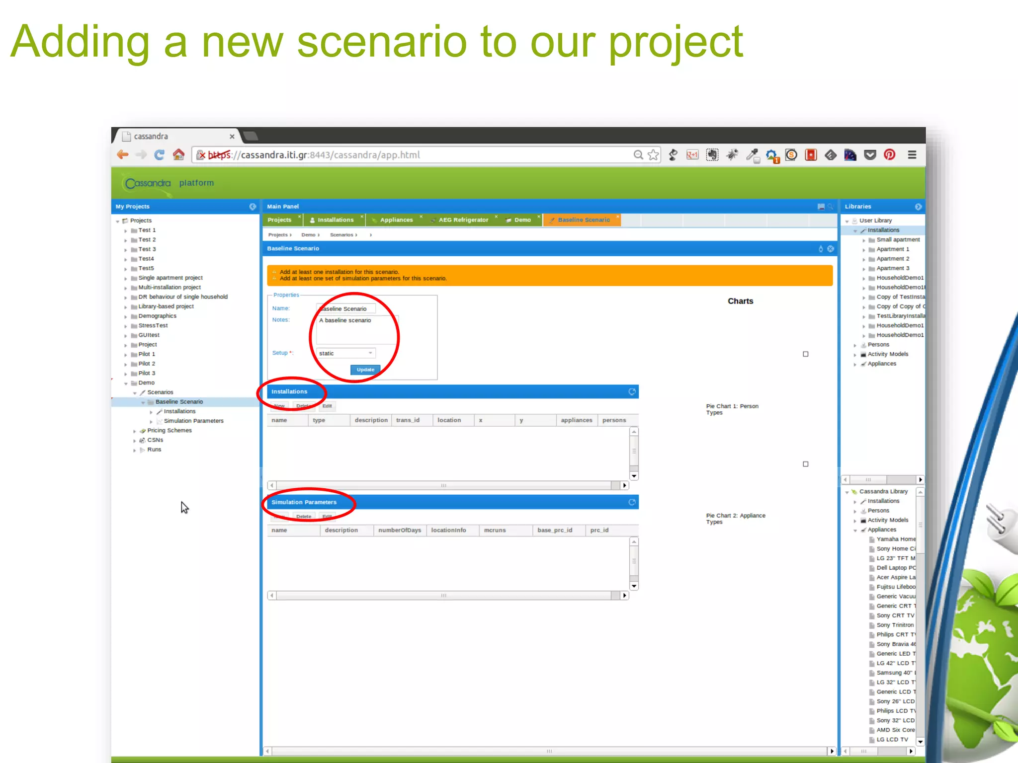This screenshot has width=1018, height=763.
Task: Select DR behaviour of single household
Action: coord(183,297)
